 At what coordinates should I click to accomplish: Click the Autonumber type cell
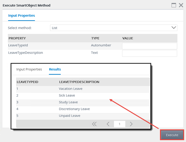click(101, 45)
